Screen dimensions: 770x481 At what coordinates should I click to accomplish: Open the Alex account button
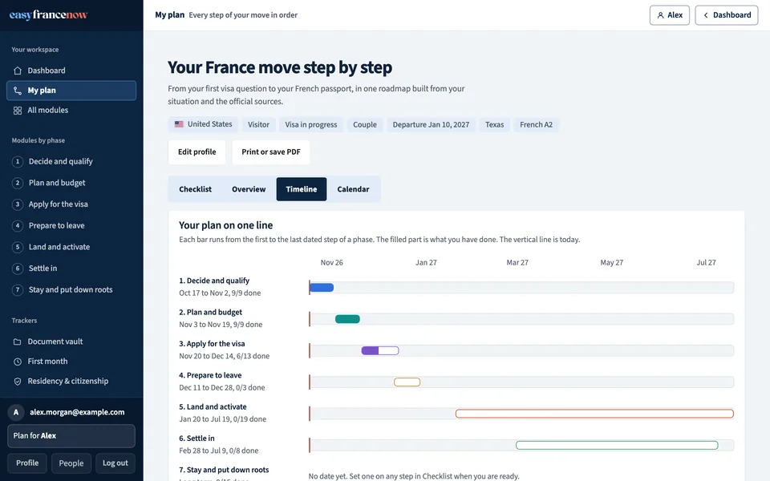click(x=669, y=15)
